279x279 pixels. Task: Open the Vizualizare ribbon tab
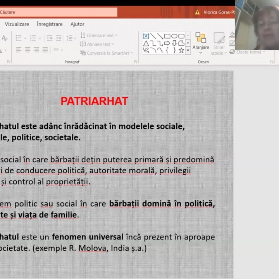[17, 24]
